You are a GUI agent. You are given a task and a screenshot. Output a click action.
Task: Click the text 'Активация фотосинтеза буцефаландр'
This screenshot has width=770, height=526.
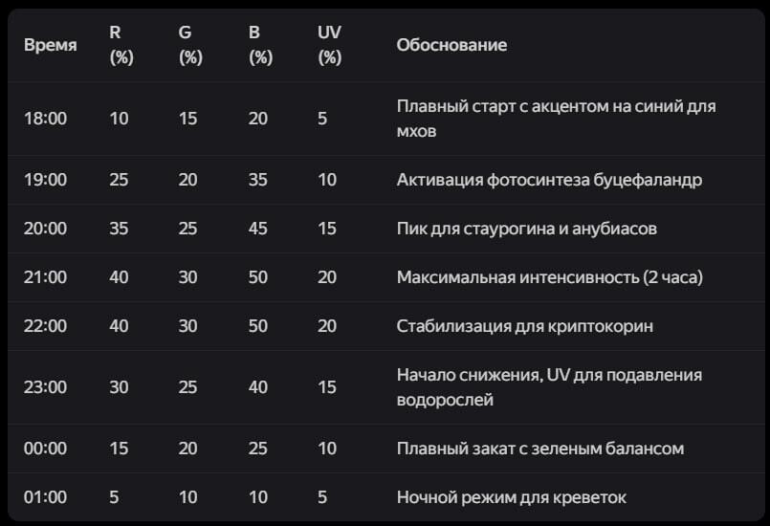point(549,180)
